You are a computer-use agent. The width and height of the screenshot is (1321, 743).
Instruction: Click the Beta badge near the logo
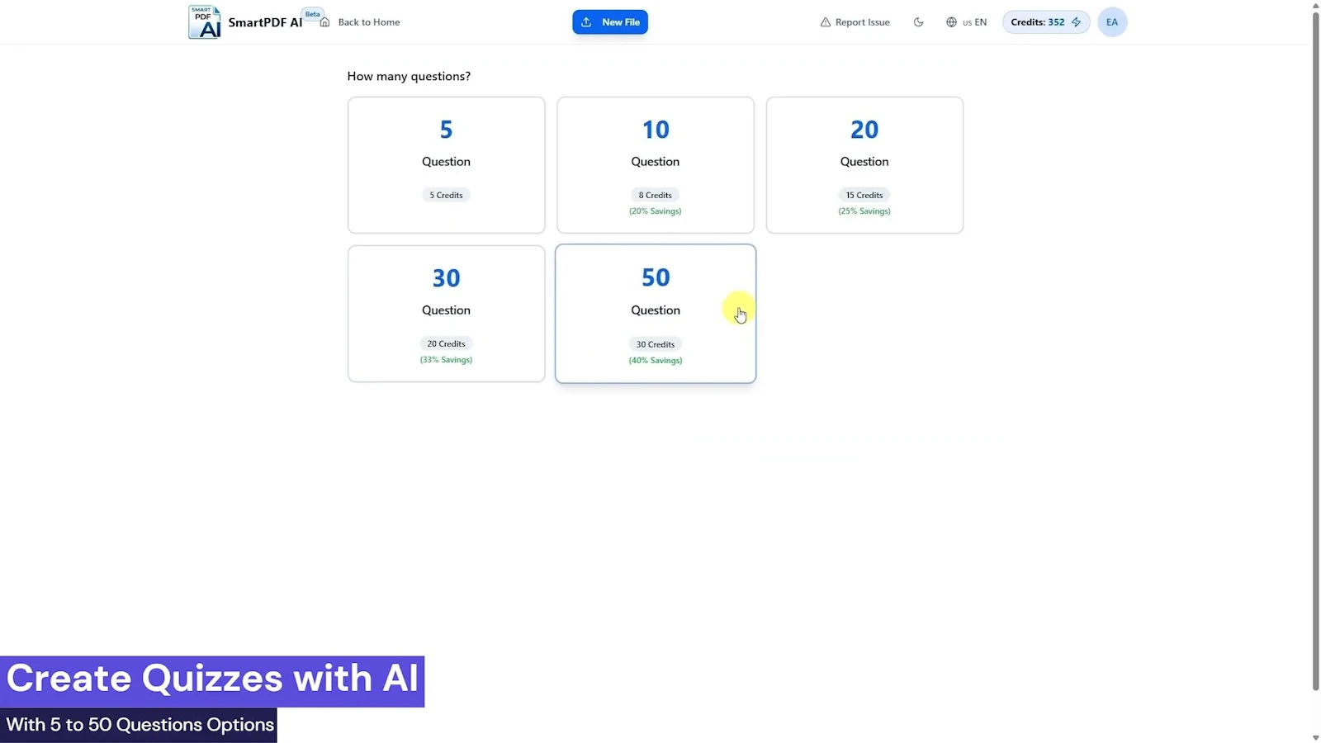(312, 14)
